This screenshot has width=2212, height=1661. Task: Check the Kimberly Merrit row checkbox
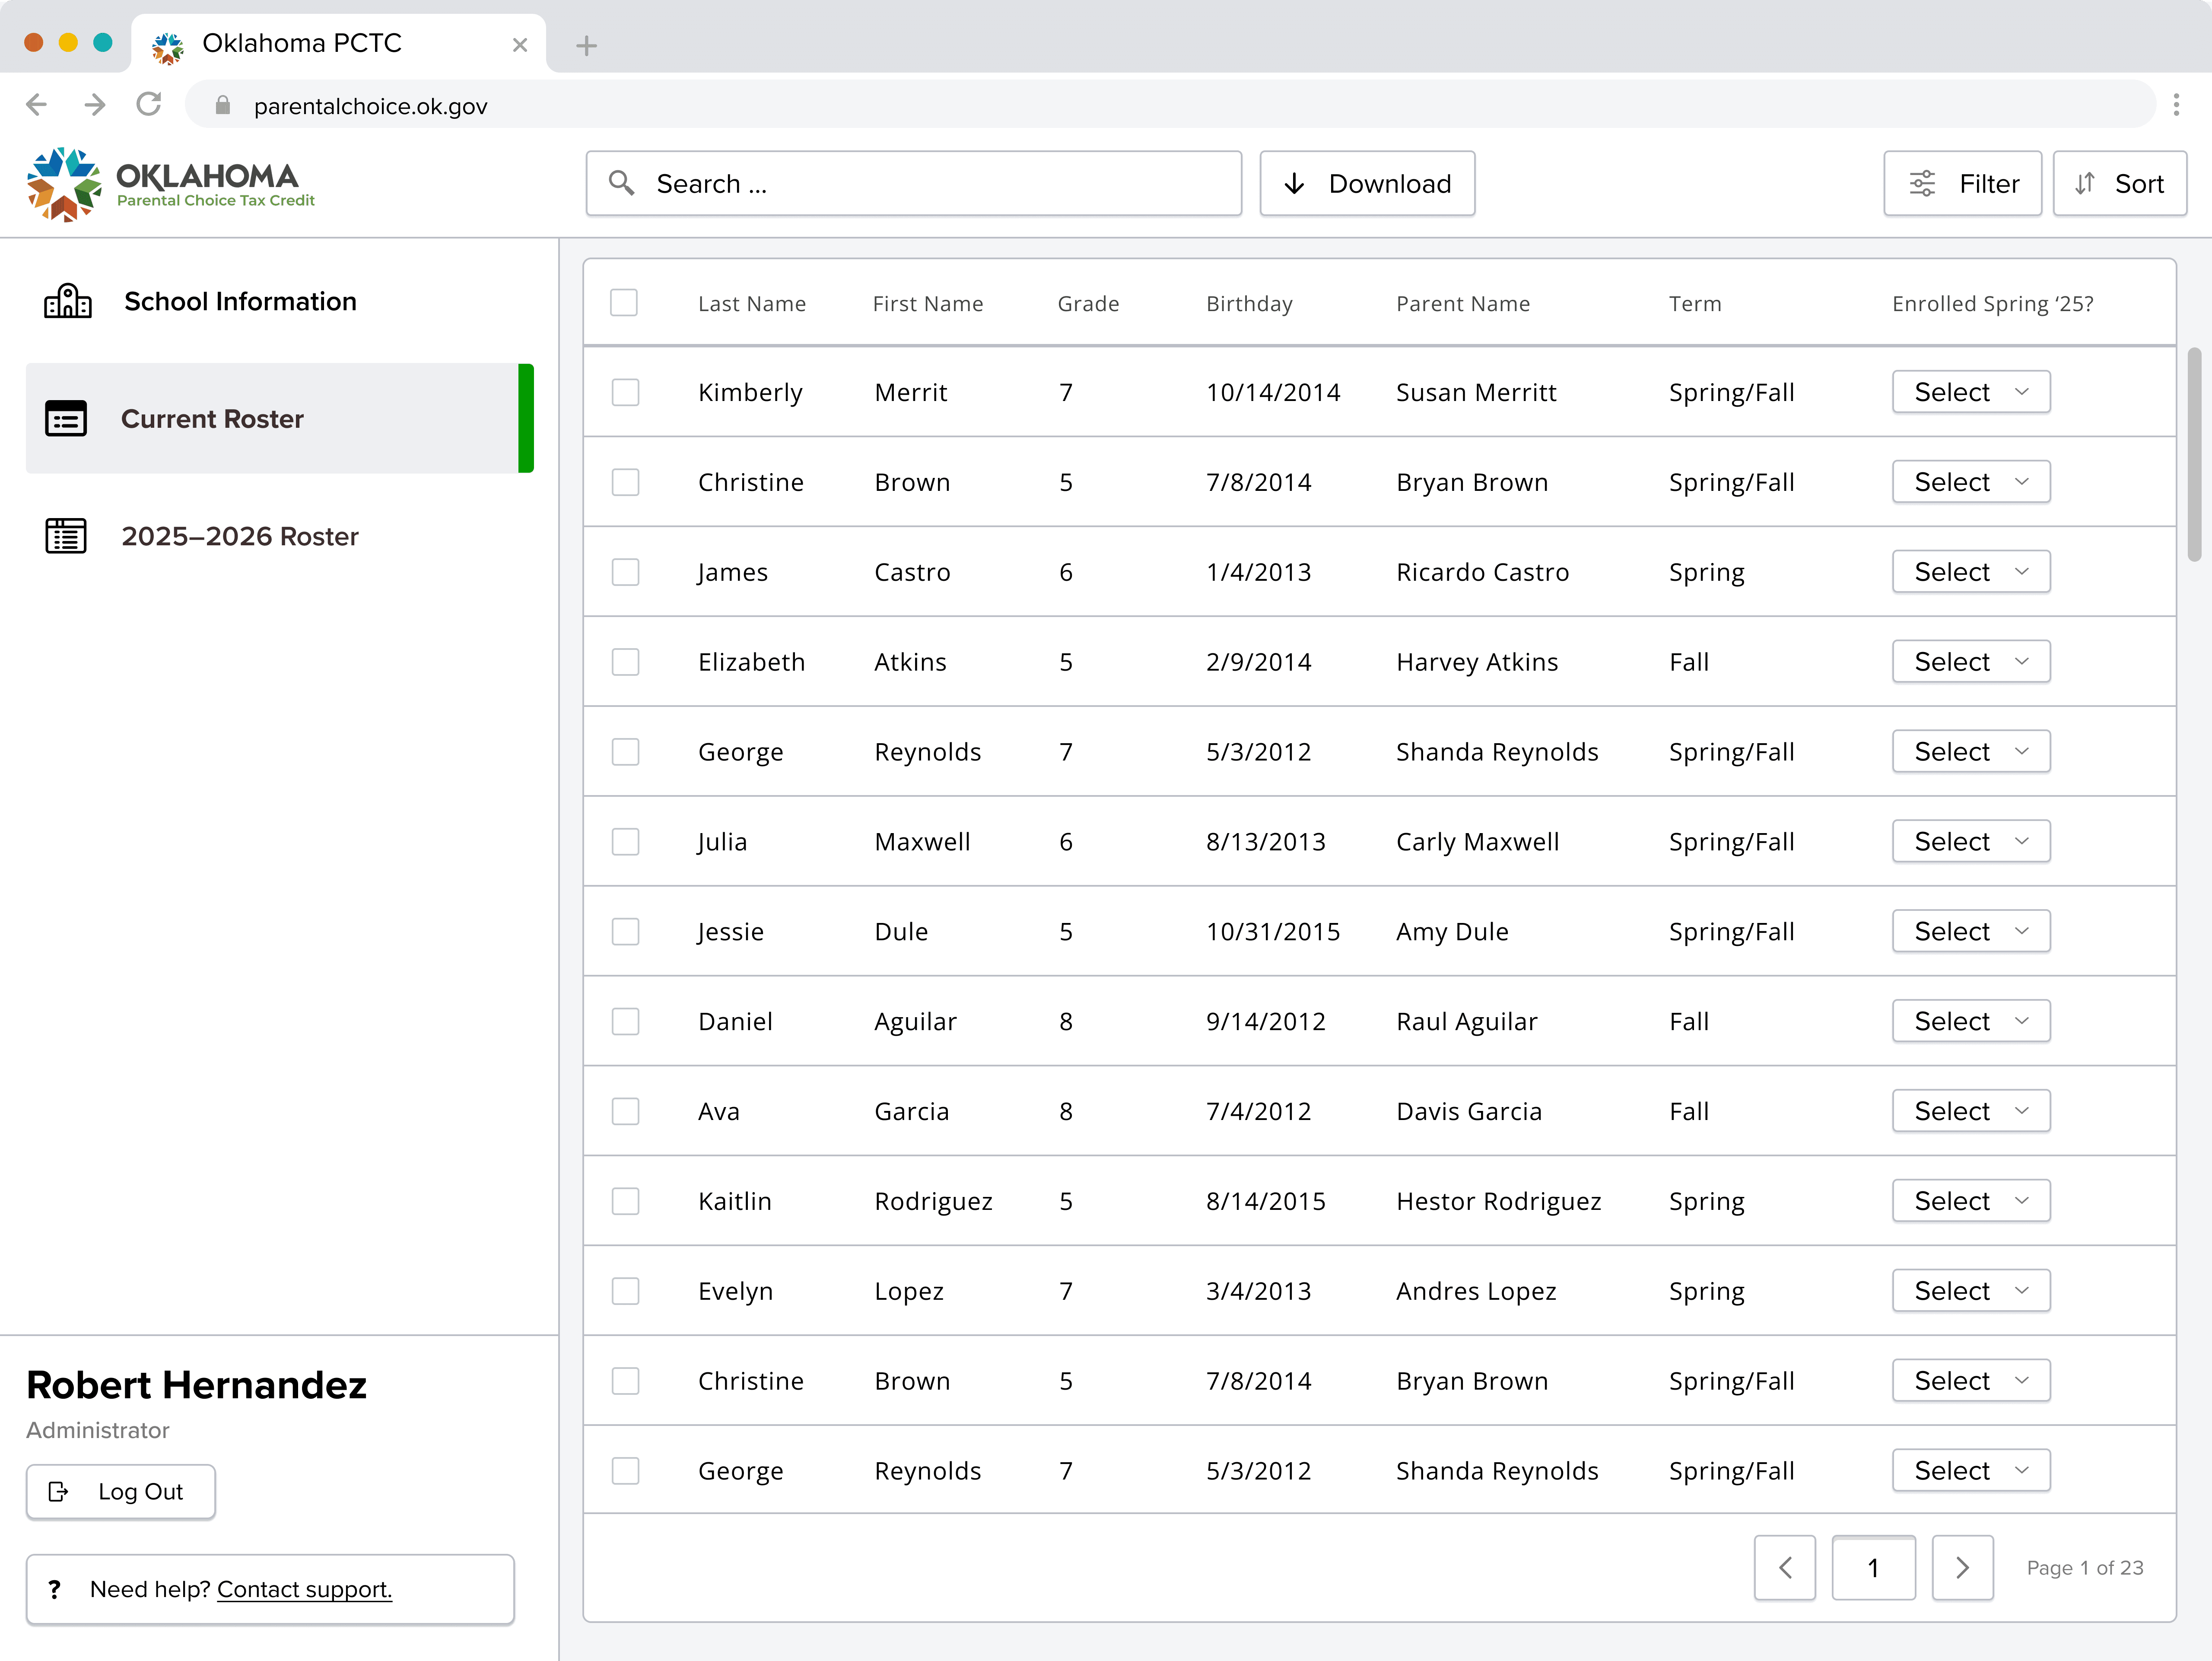(626, 392)
